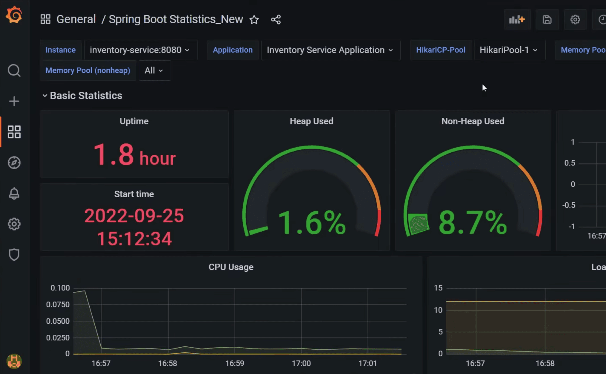This screenshot has height=374, width=606.
Task: Open the Server Admin shield icon
Action: tap(14, 255)
